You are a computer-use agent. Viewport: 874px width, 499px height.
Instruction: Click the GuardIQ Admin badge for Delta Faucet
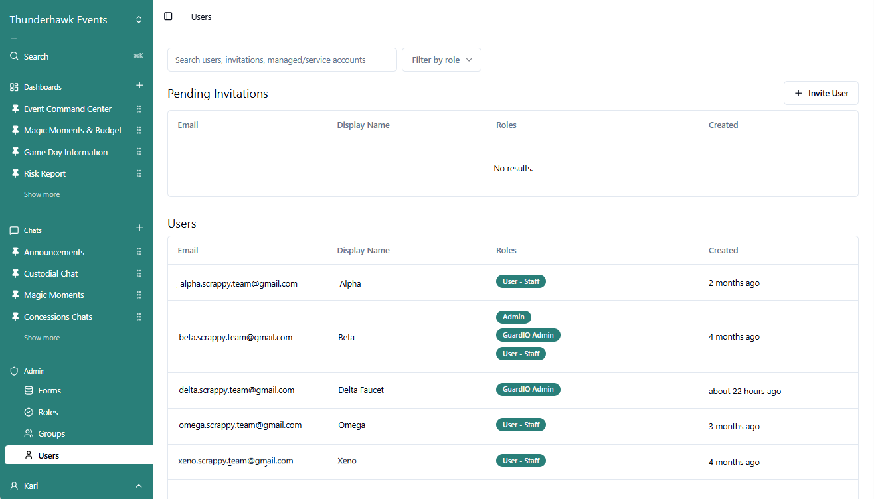(x=528, y=390)
